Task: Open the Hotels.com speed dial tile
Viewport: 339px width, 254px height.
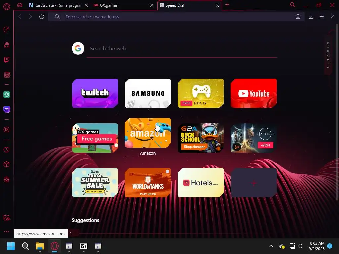Action: (201, 183)
